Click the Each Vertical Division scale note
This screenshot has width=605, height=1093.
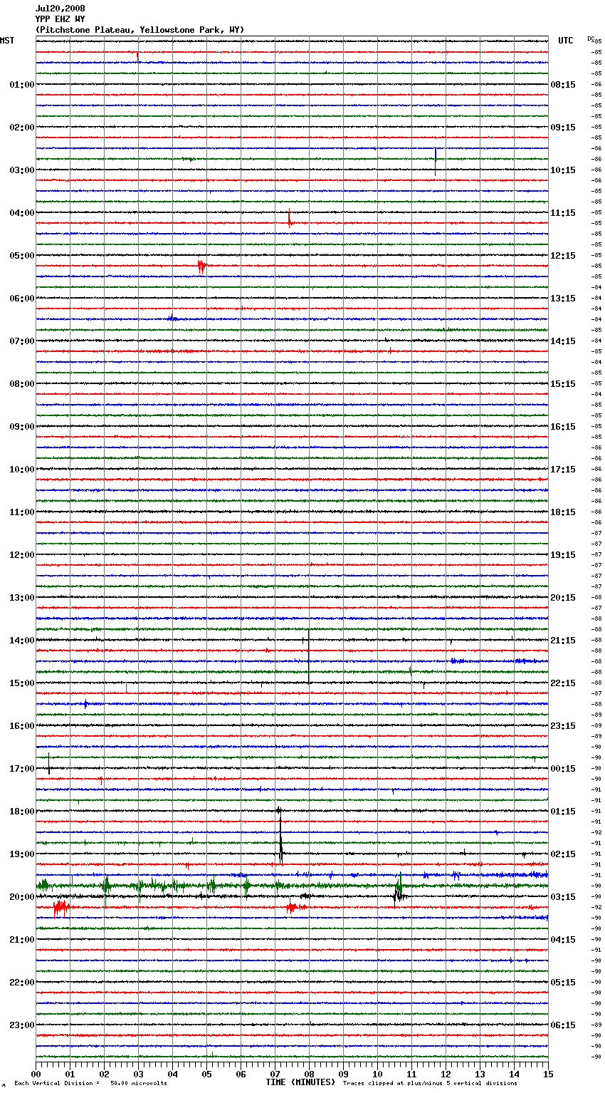[90, 1084]
